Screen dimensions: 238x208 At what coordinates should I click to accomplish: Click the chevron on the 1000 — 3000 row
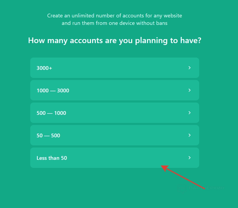[190, 90]
